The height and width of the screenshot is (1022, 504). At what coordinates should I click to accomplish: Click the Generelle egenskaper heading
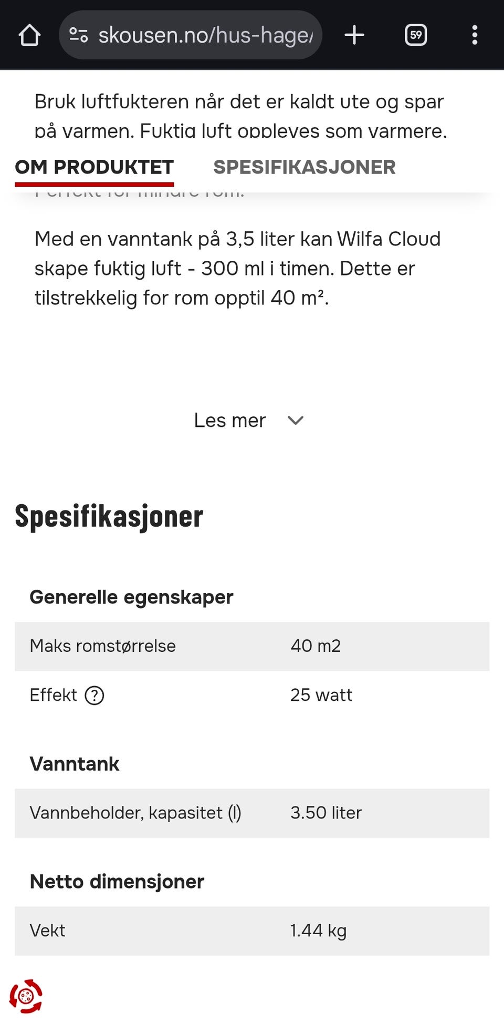click(132, 597)
